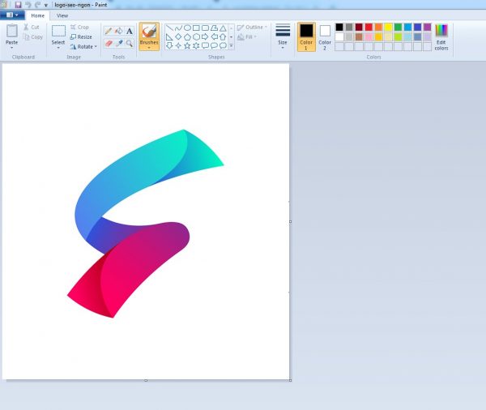Viewport: 486px width, 410px height.
Task: Pick the rose pink color swatch
Action: pyautogui.click(x=369, y=37)
